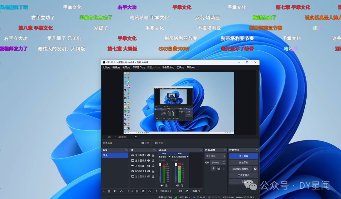Open preview scaling dropdown below preview
The width and height of the screenshot is (341, 199).
click(x=136, y=137)
